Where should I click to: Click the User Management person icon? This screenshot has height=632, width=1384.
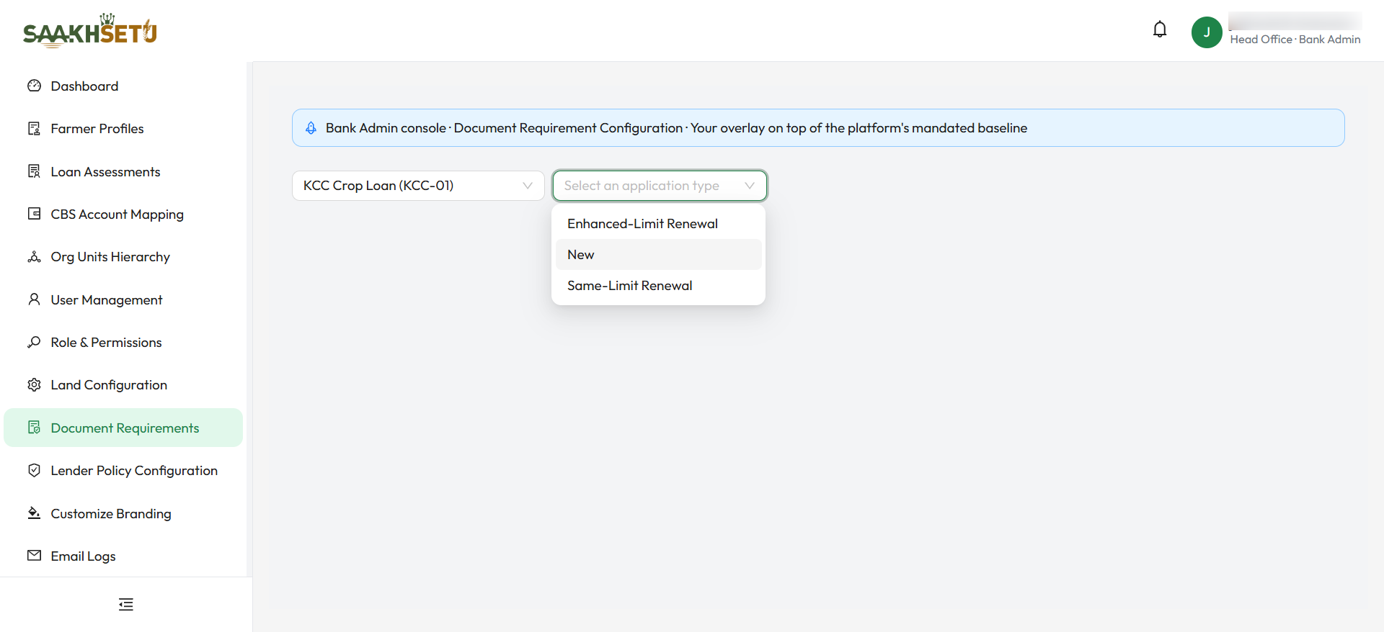point(34,299)
